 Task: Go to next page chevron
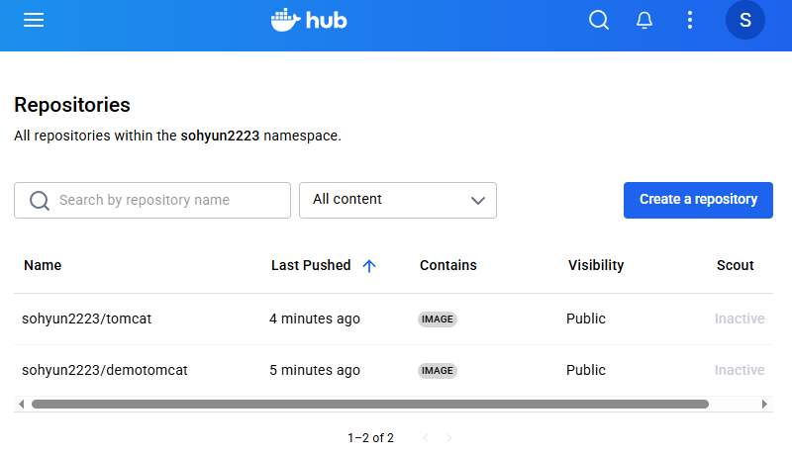tap(449, 438)
